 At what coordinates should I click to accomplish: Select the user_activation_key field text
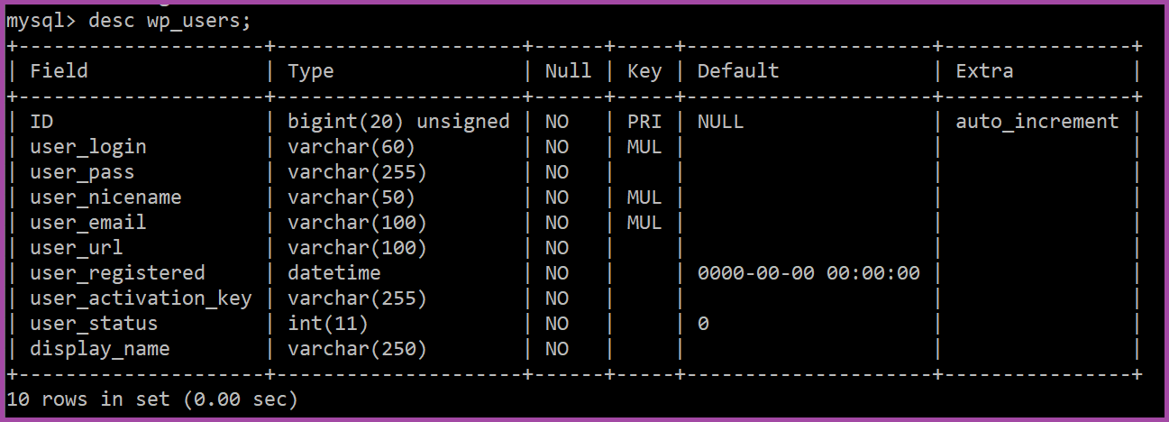(141, 298)
